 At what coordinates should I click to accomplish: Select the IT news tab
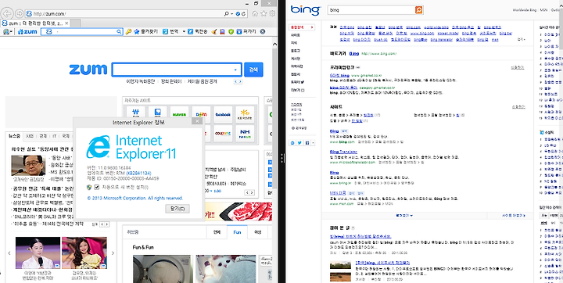[x=55, y=136]
